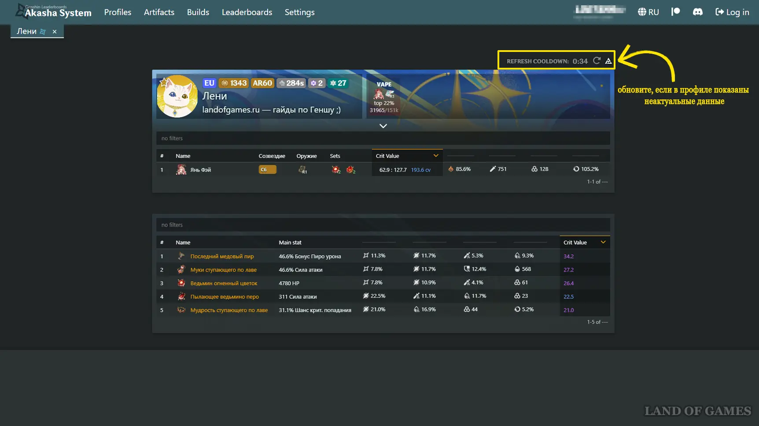
Task: Click the Yanfei weapon R1 icon
Action: coord(302,169)
